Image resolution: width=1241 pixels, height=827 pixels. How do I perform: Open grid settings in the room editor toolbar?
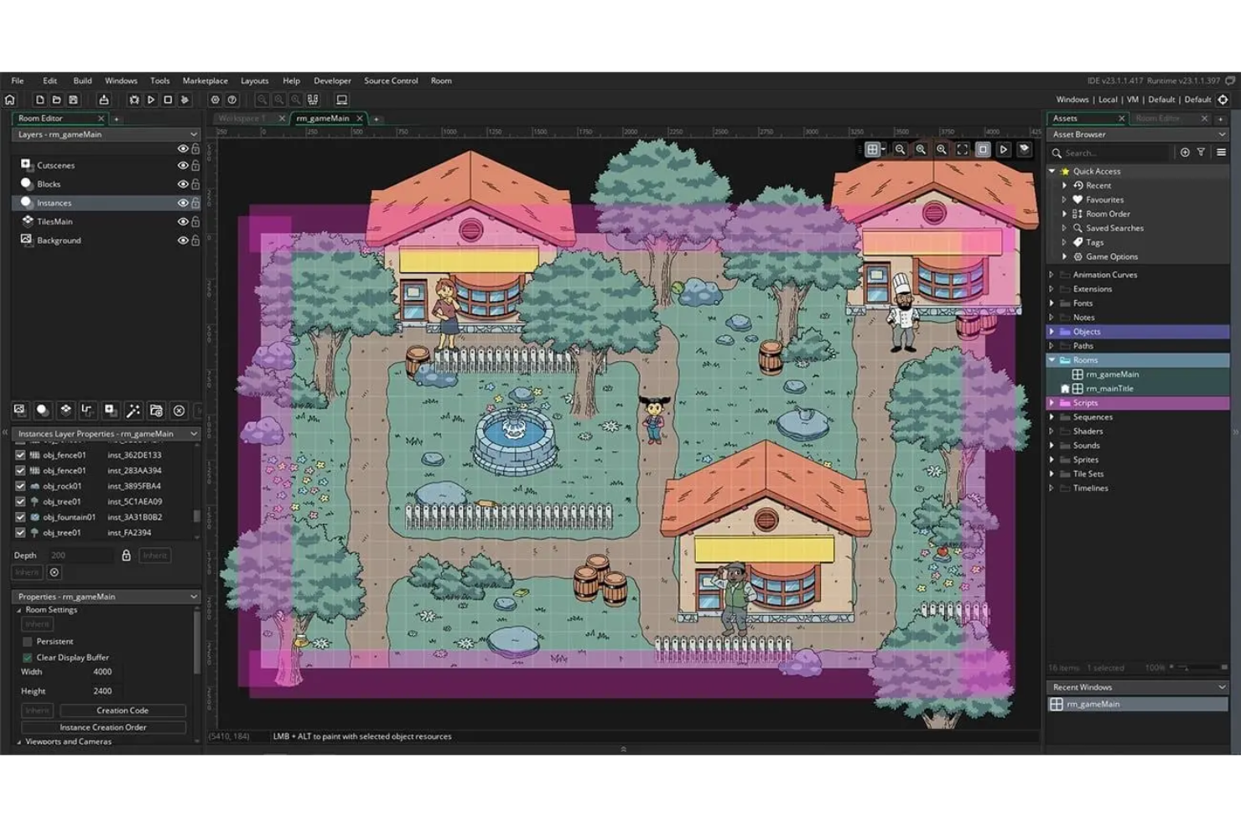[x=872, y=149]
